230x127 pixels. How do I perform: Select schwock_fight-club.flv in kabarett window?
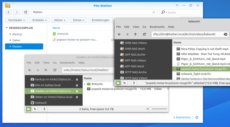click(196, 74)
